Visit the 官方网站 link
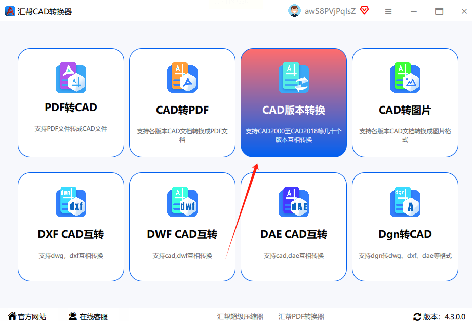 pyautogui.click(x=32, y=317)
